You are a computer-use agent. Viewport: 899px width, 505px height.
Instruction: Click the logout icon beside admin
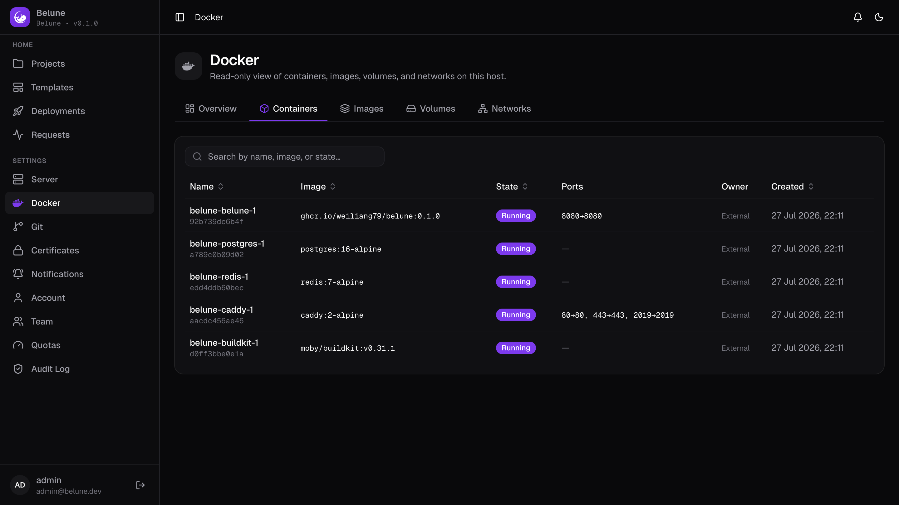pyautogui.click(x=140, y=485)
